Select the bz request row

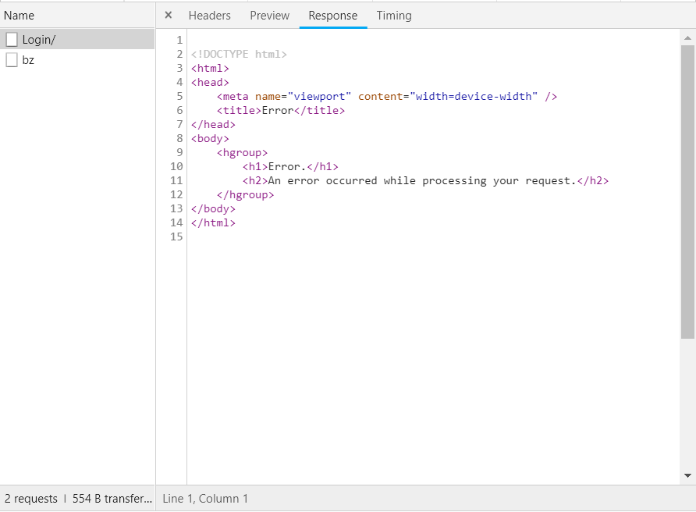tap(28, 60)
